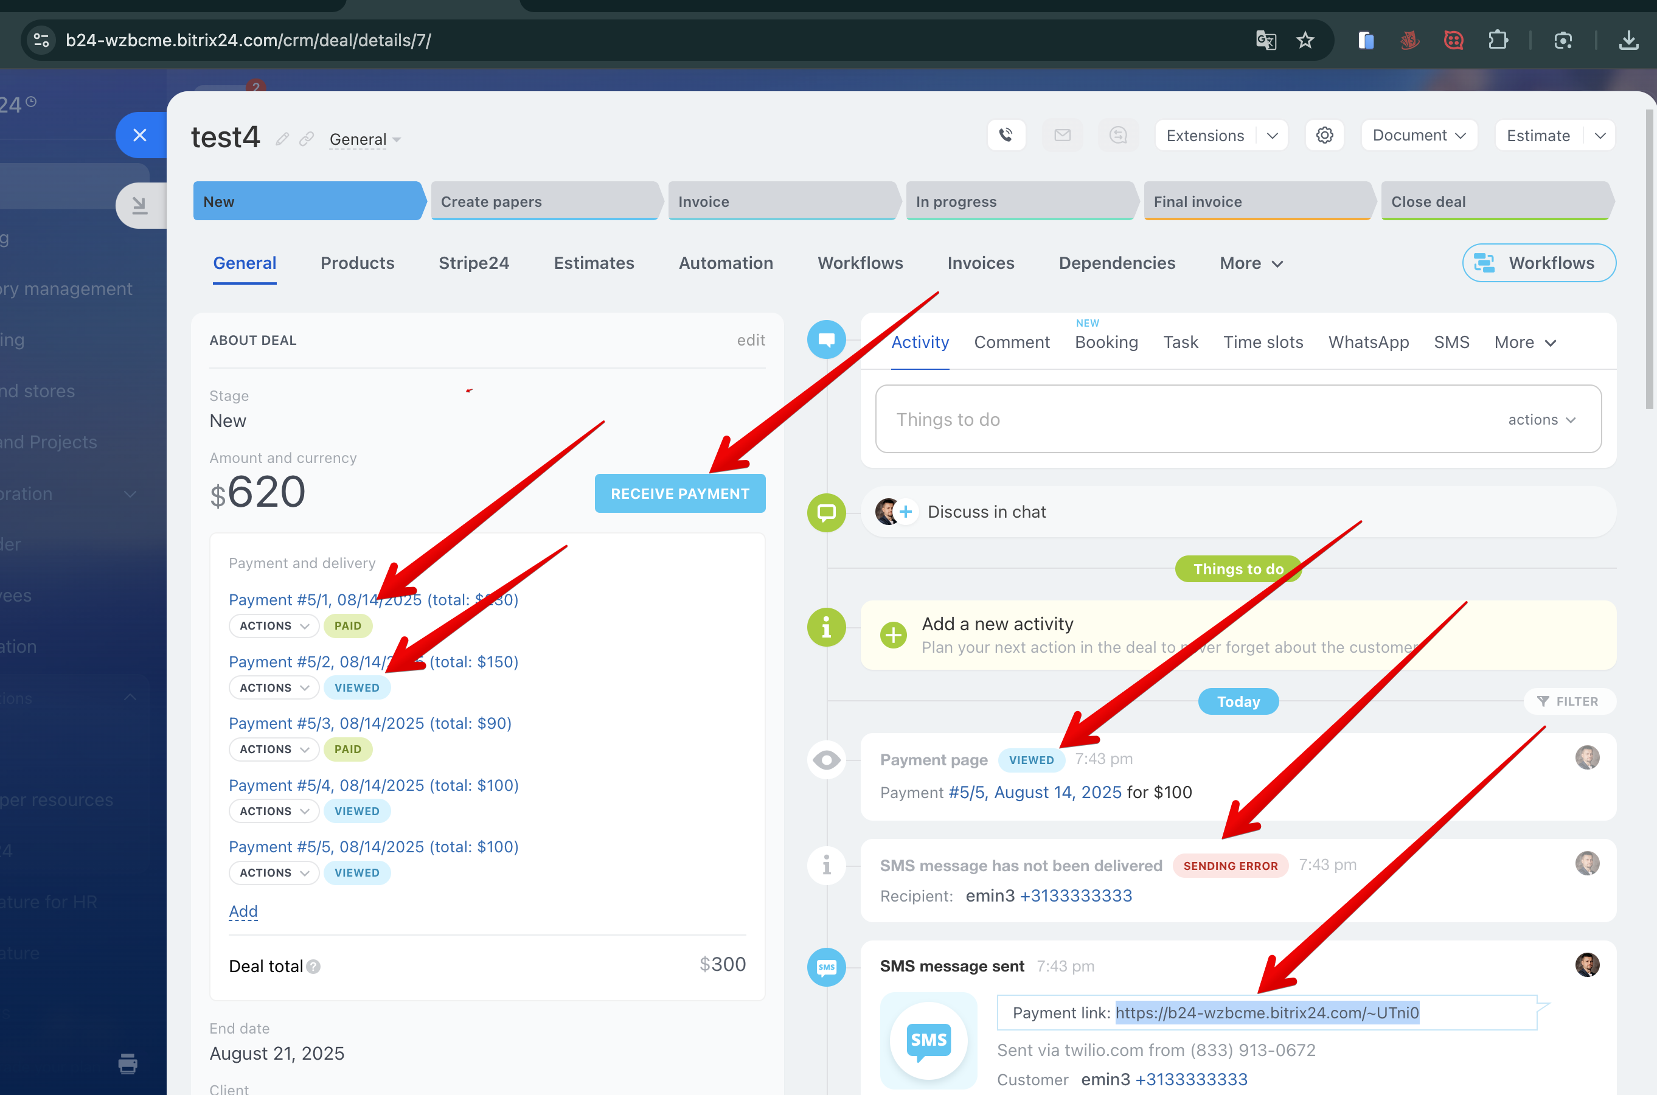The height and width of the screenshot is (1095, 1657).
Task: Open the pipeline General dropdown
Action: pos(364,140)
